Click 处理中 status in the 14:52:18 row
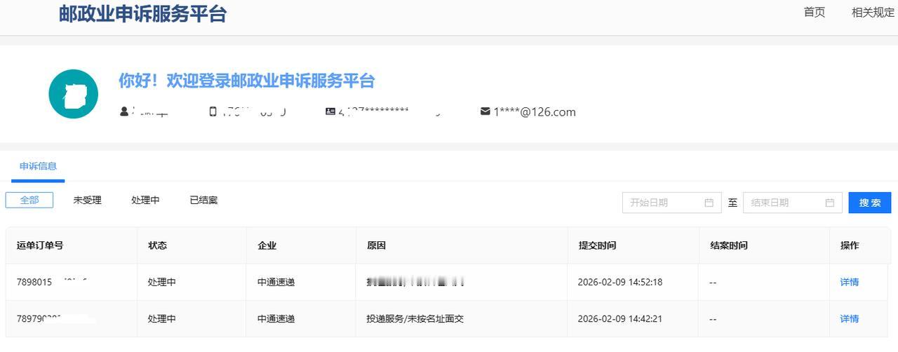 click(x=162, y=282)
